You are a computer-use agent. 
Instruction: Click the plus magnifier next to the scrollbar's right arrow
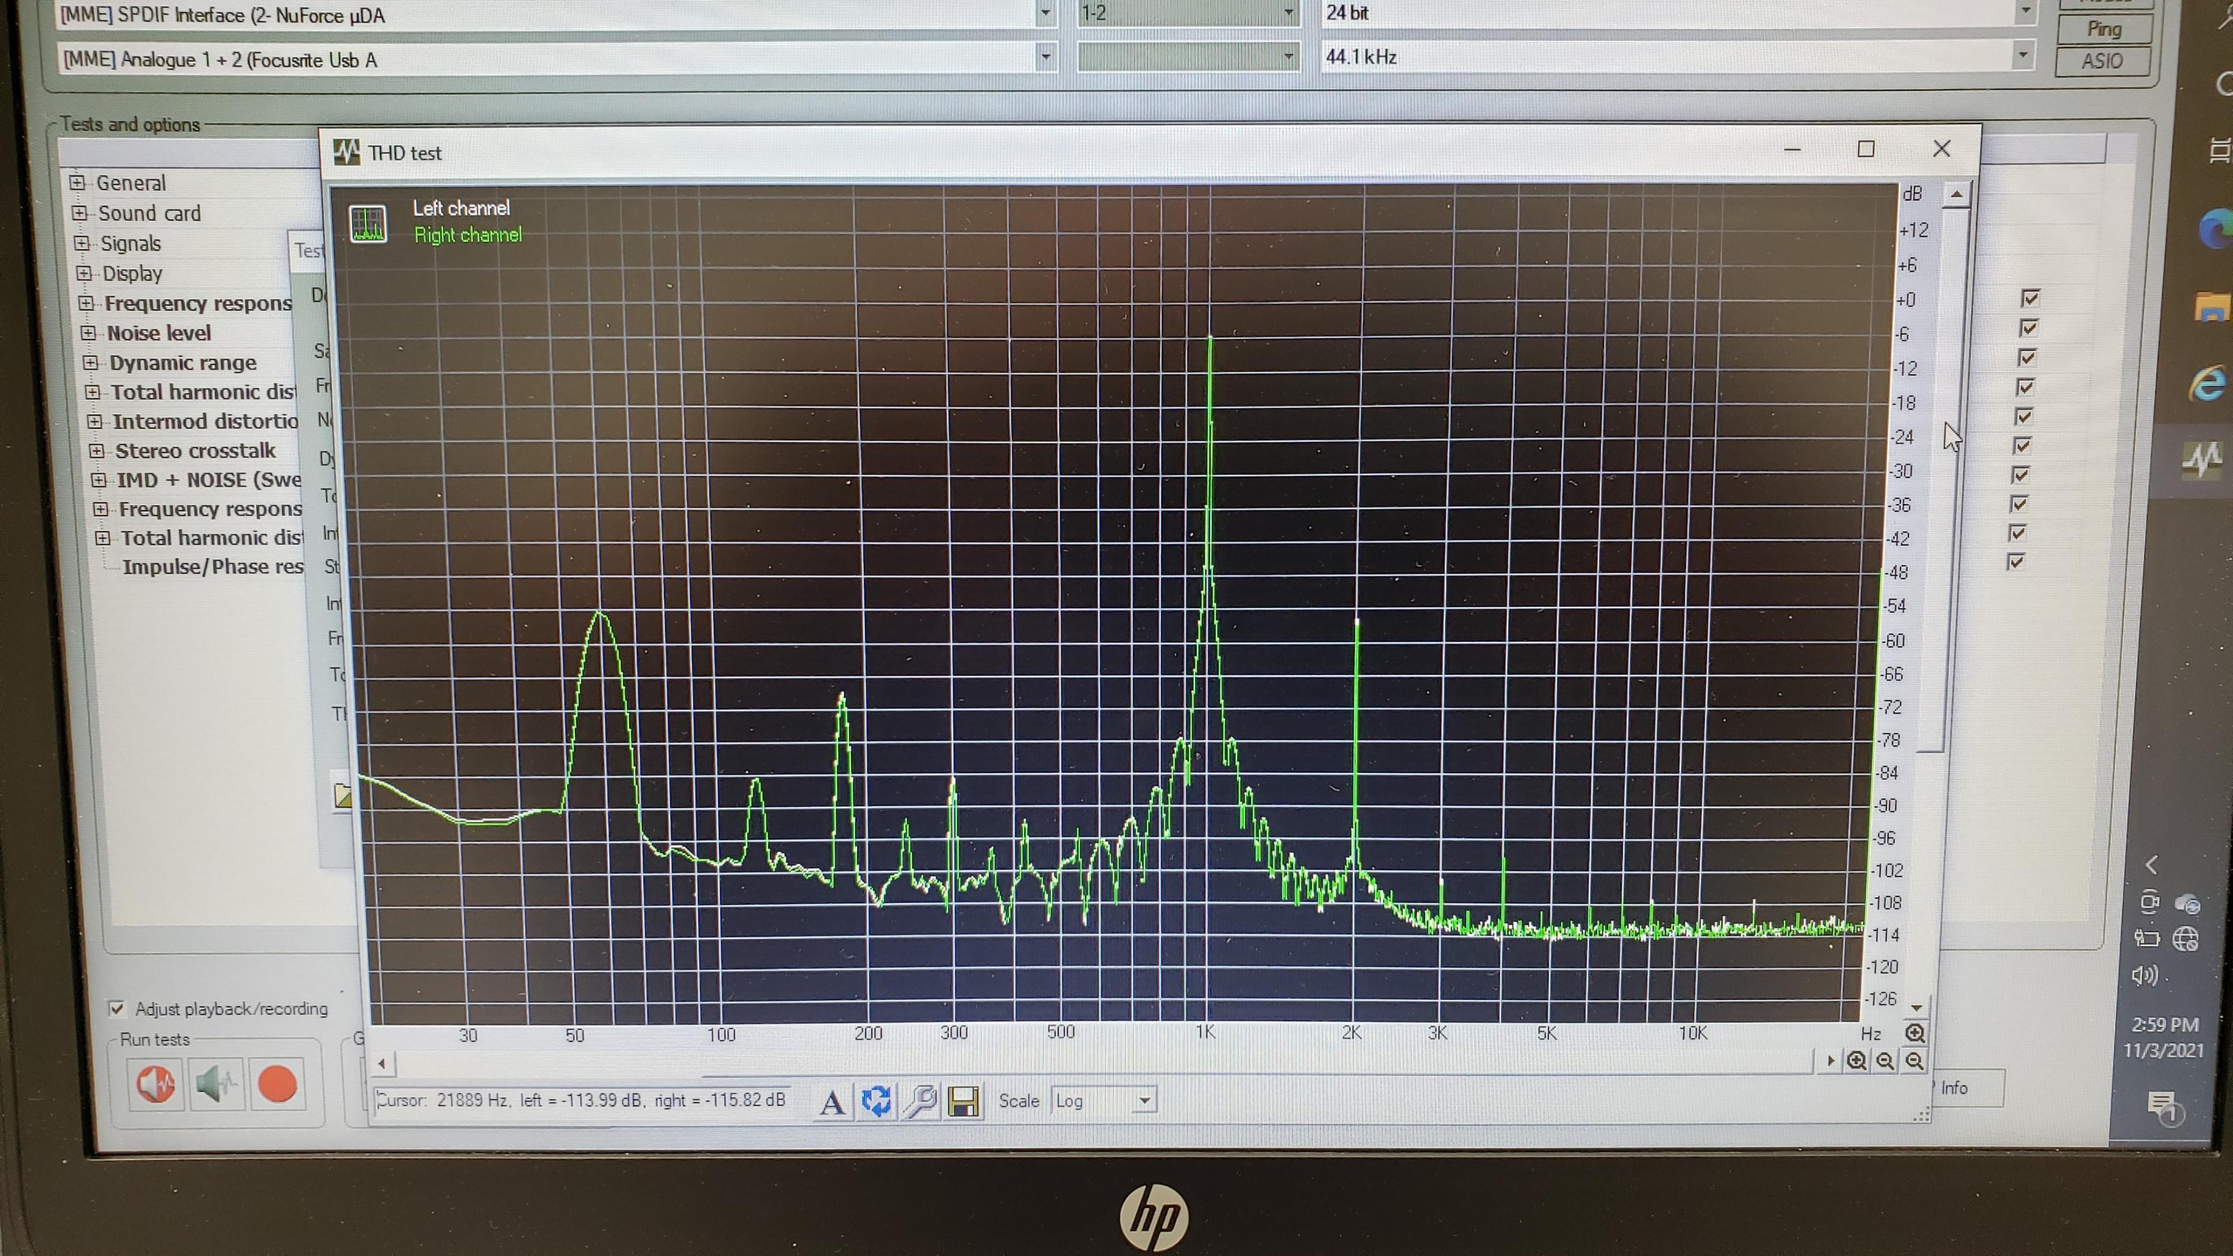(x=1856, y=1061)
